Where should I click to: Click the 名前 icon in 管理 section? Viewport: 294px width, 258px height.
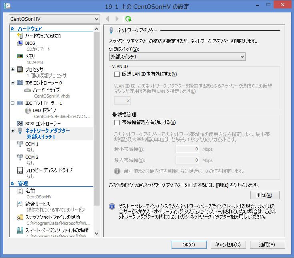coord(20,191)
